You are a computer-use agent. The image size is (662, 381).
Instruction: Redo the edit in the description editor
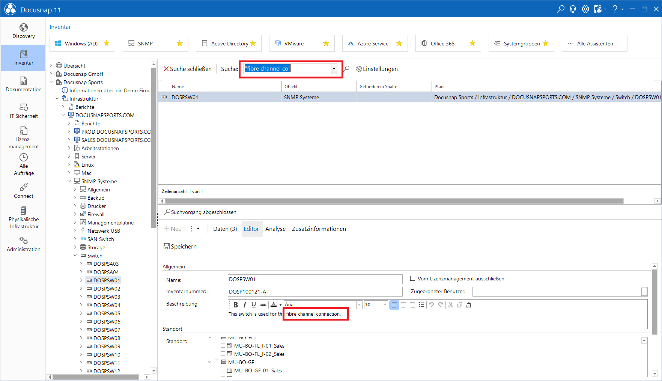pyautogui.click(x=441, y=305)
